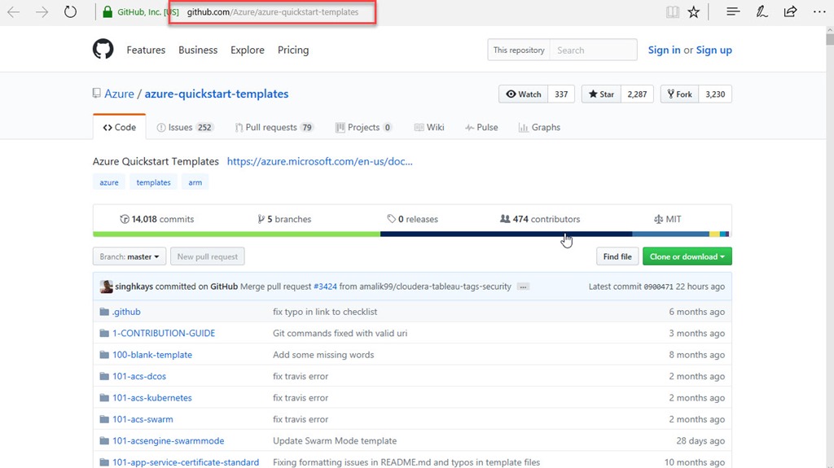Open Business in the GitHub header

pyautogui.click(x=198, y=50)
